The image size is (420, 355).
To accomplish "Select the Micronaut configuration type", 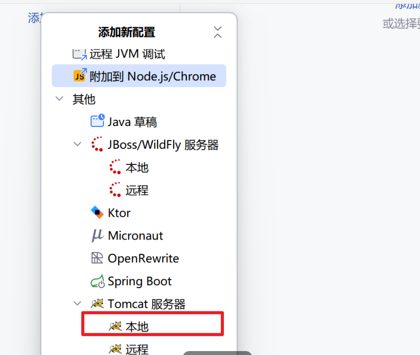I will click(135, 236).
